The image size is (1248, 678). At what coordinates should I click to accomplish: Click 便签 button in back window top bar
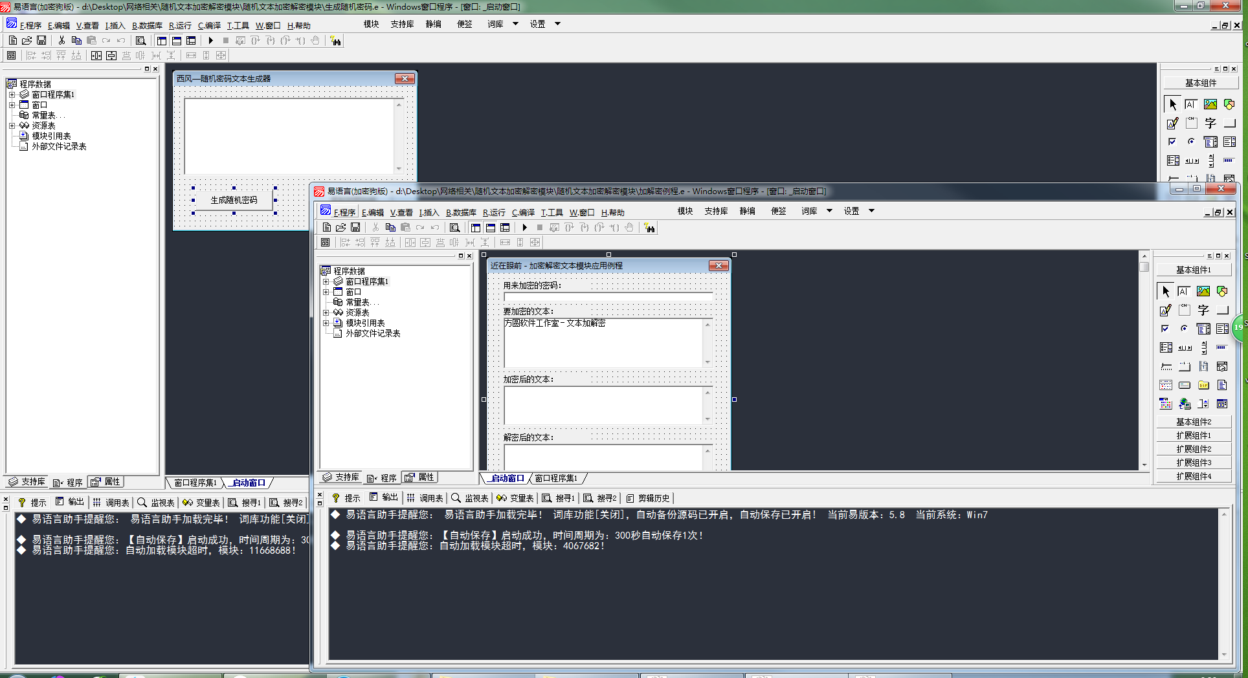tap(464, 24)
